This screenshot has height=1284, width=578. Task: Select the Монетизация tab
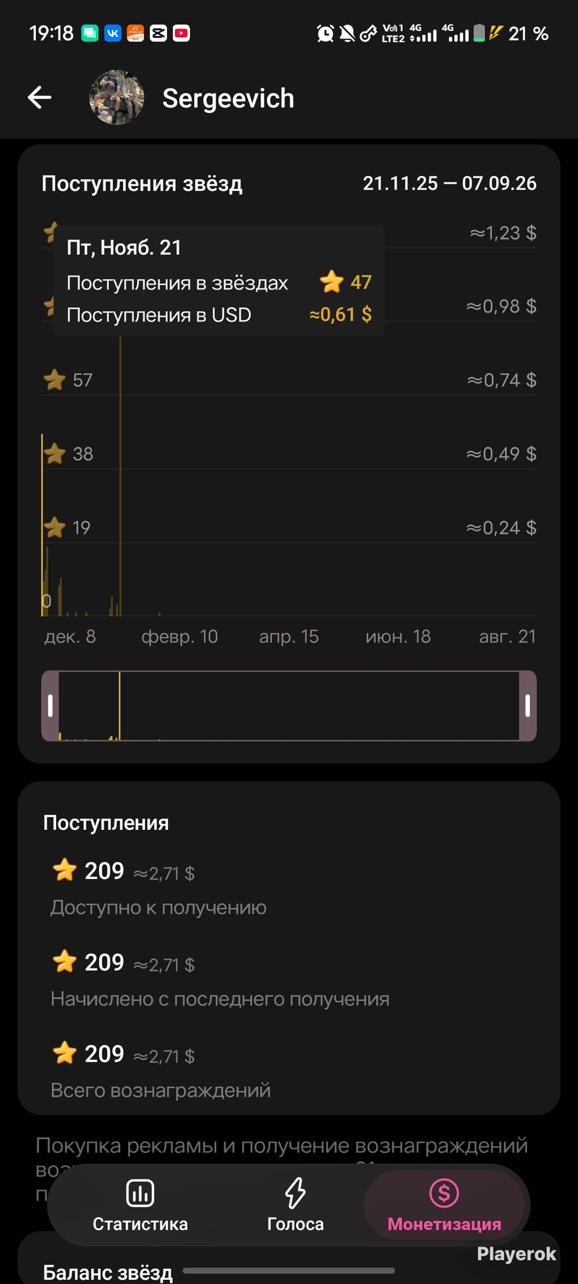click(444, 1205)
